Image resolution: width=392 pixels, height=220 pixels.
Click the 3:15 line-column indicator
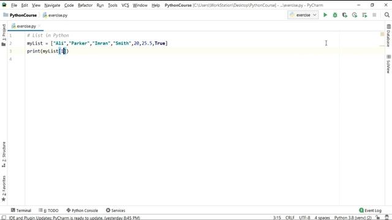click(x=277, y=218)
